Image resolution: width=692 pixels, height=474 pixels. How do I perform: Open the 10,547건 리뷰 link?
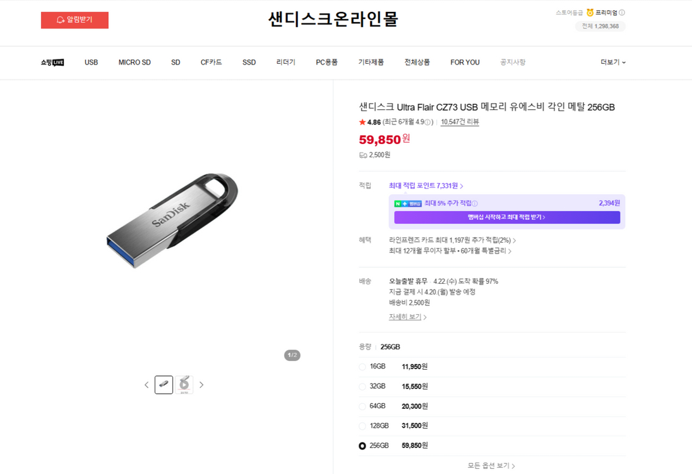point(460,122)
